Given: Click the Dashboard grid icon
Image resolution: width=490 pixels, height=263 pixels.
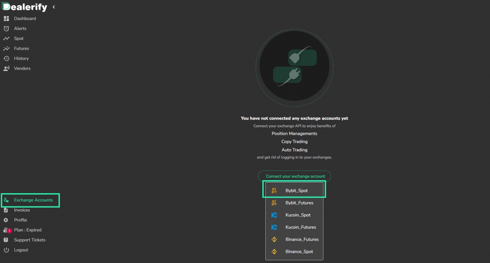Looking at the screenshot, I should 6,18.
